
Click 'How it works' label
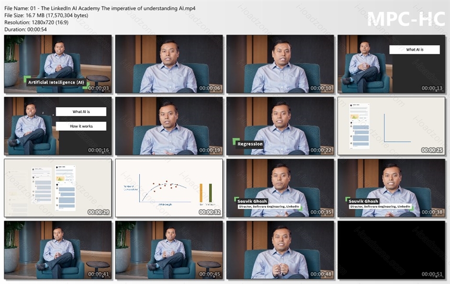[81, 126]
